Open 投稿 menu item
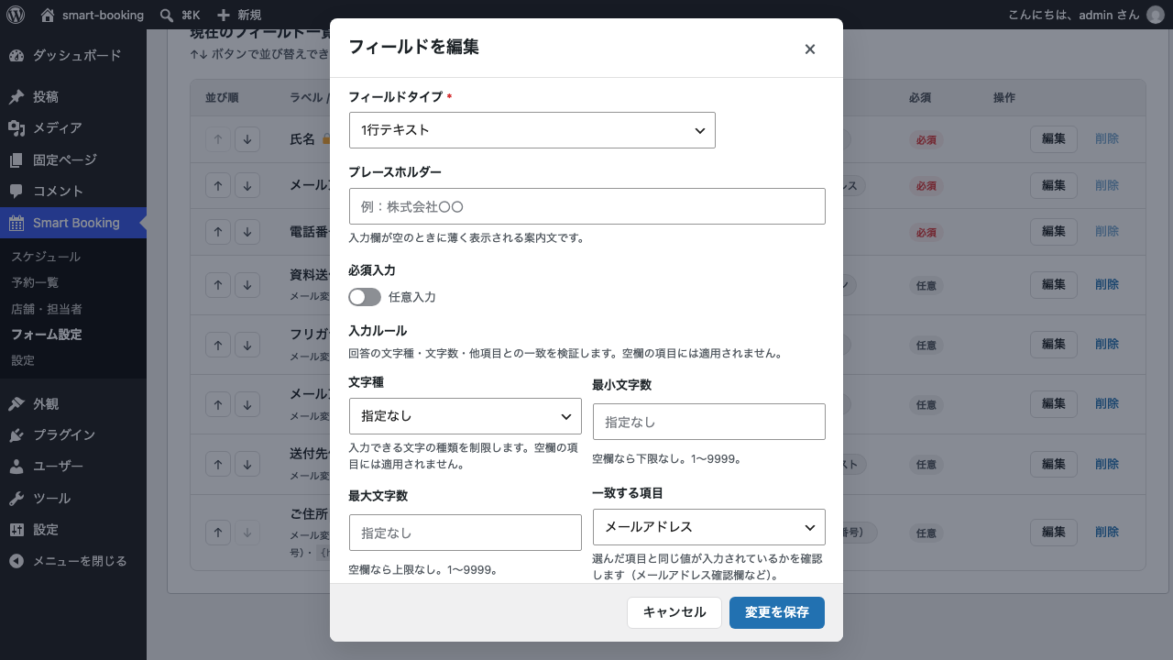The image size is (1173, 660). pos(73,96)
